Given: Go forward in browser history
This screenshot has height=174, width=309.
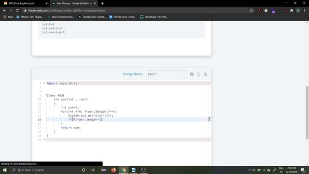Looking at the screenshot, I should 11,11.
